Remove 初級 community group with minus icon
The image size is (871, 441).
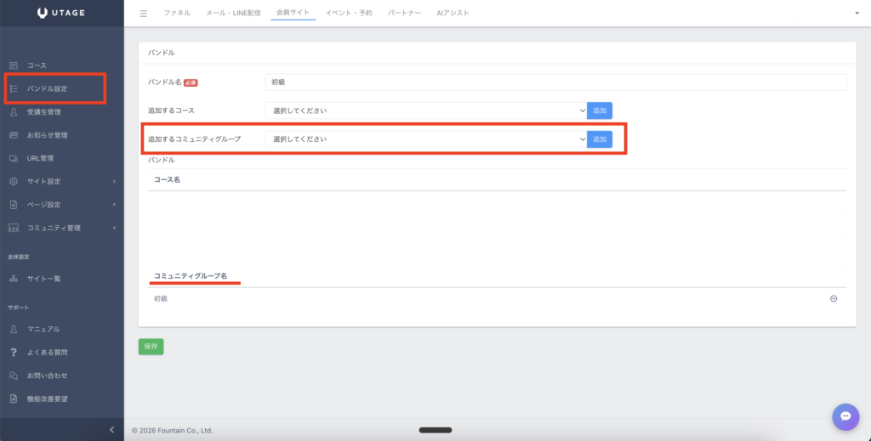[x=834, y=298]
